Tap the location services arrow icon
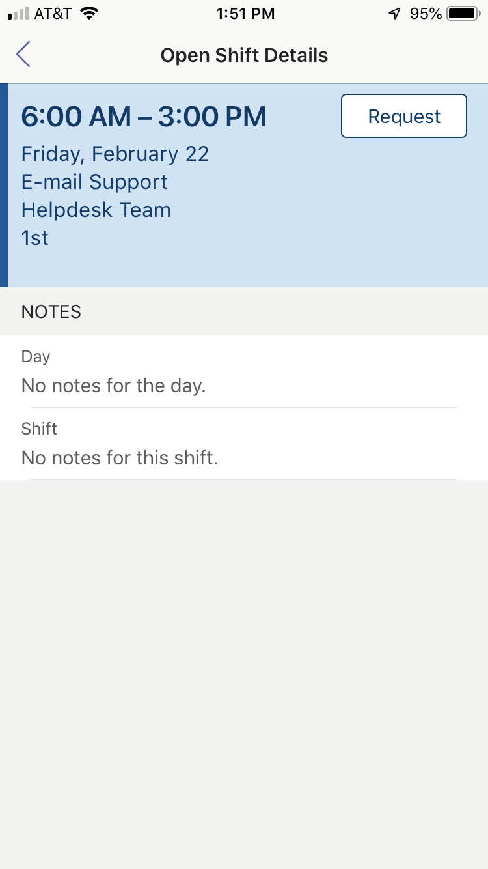488x869 pixels. [x=394, y=13]
